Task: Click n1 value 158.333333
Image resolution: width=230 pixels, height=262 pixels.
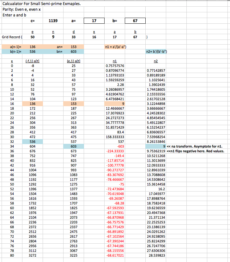Action: pos(115,137)
